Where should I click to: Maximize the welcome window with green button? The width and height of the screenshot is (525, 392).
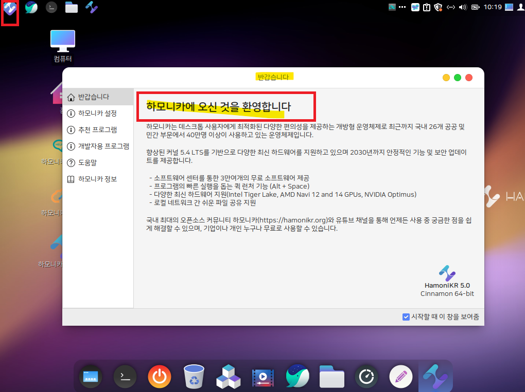coord(458,78)
